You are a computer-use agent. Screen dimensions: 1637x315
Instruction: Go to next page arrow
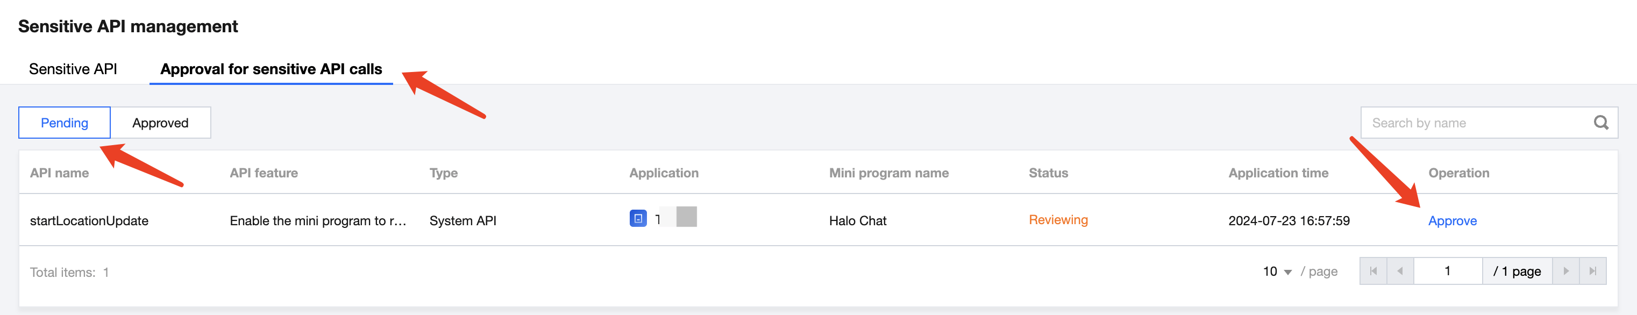coord(1566,271)
